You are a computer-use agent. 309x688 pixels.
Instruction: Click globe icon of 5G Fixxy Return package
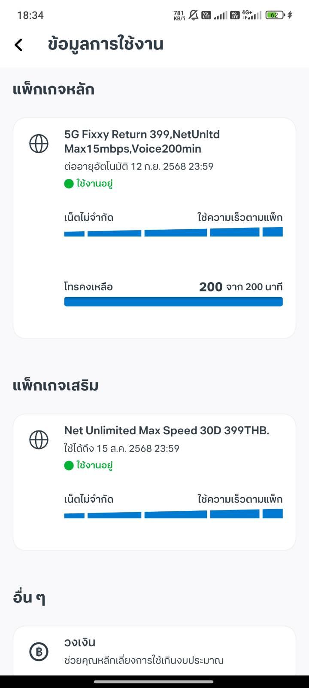[39, 143]
